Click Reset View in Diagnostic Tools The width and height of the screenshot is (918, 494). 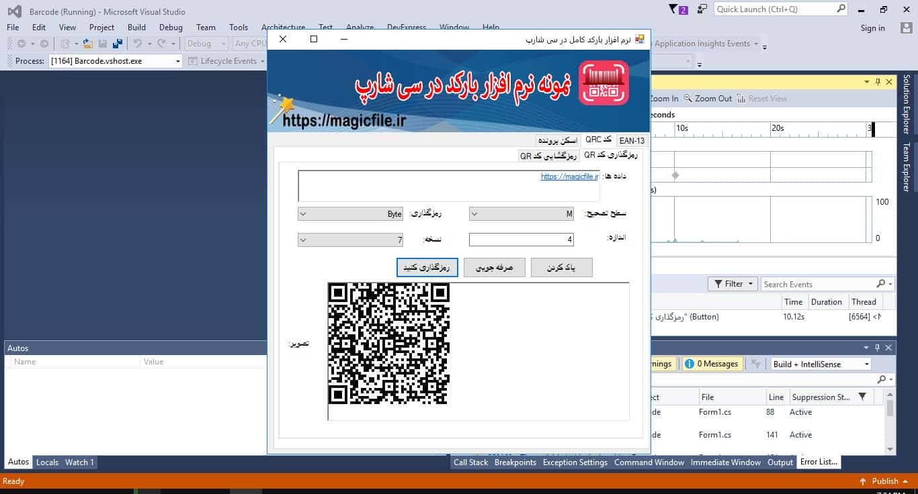(x=761, y=98)
